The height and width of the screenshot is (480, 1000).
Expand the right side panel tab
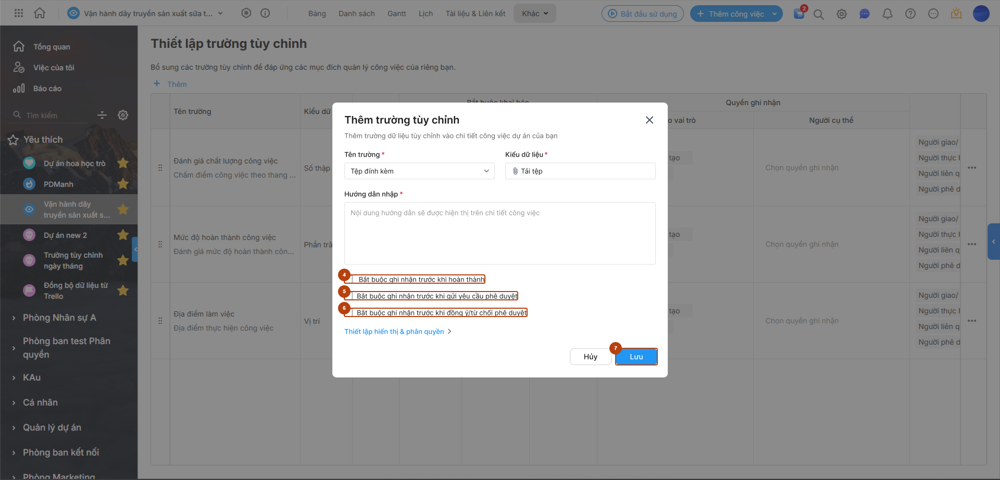[994, 242]
